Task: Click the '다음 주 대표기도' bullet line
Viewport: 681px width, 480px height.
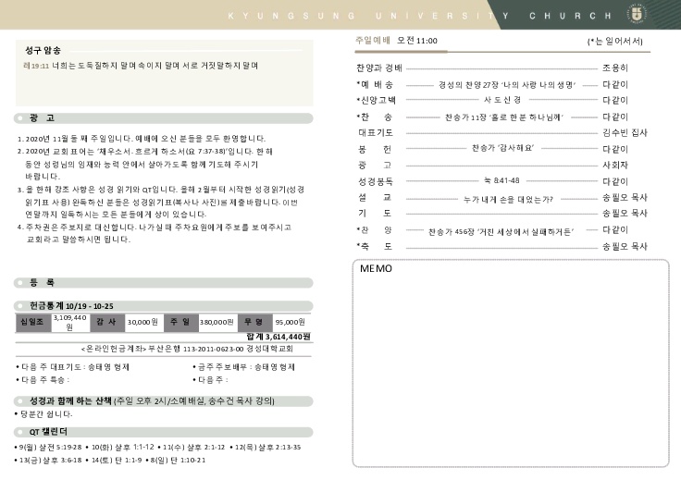Action: tap(72, 367)
